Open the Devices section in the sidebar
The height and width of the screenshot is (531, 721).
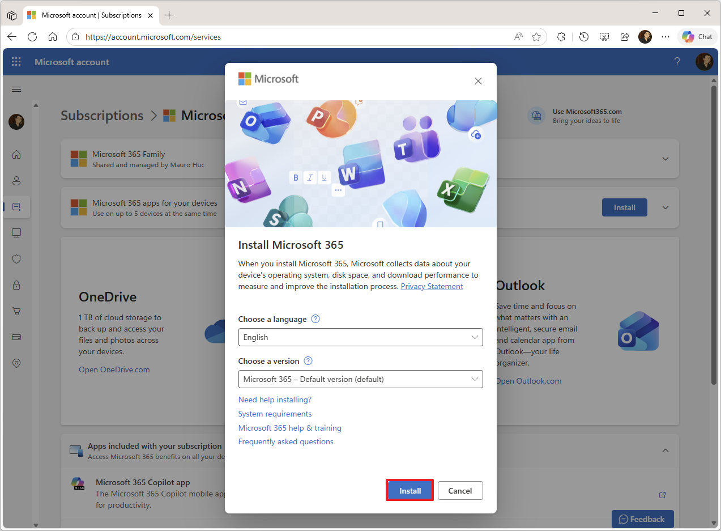[x=16, y=233]
